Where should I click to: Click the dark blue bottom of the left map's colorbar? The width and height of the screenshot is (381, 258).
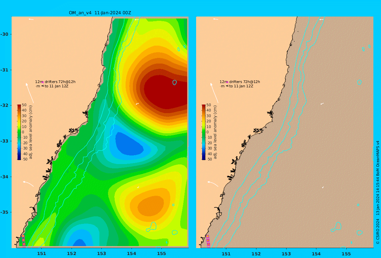[x=19, y=158]
